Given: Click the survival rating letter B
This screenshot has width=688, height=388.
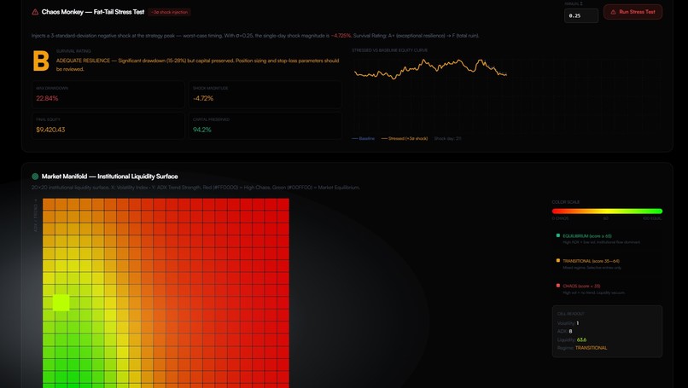Looking at the screenshot, I should 41,61.
